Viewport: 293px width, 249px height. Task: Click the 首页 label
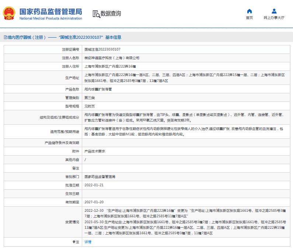pyautogui.click(x=249, y=18)
